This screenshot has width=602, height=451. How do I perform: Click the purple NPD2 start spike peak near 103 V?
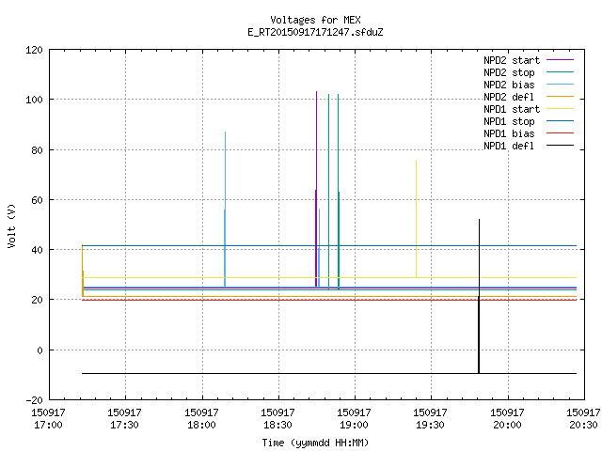tap(316, 92)
